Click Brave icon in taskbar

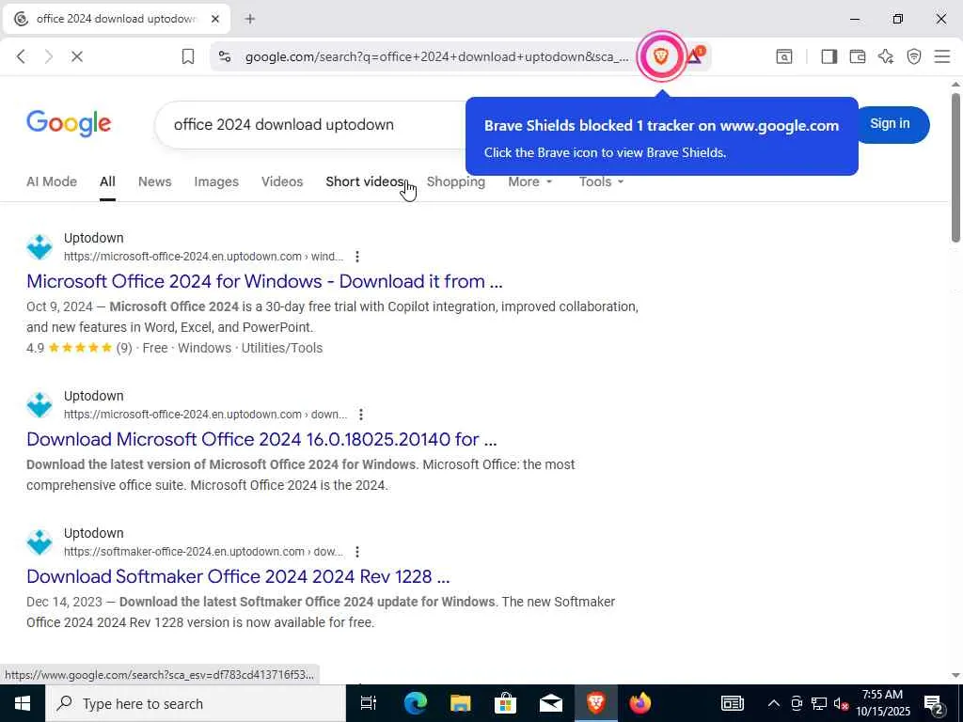tap(595, 703)
